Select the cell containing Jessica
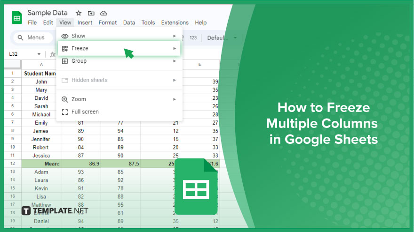 coord(41,156)
